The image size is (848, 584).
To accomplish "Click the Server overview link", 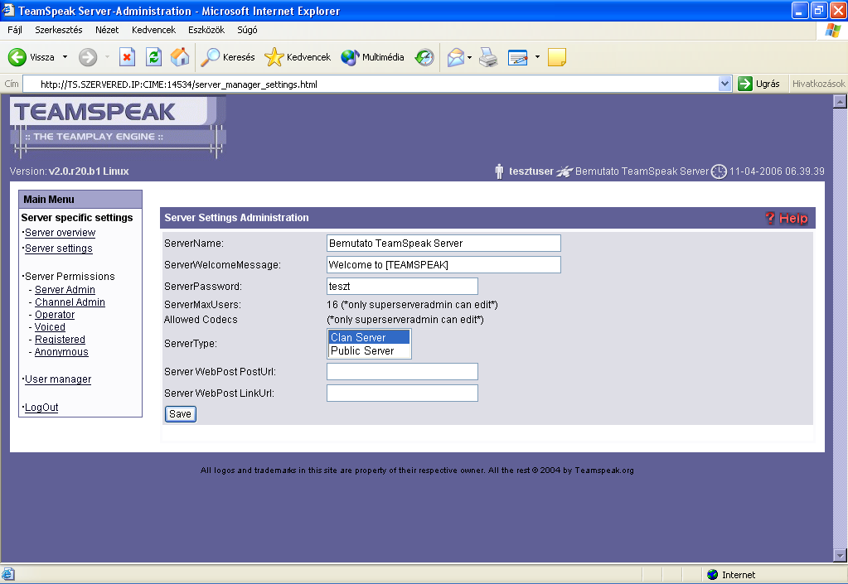I will pos(60,233).
